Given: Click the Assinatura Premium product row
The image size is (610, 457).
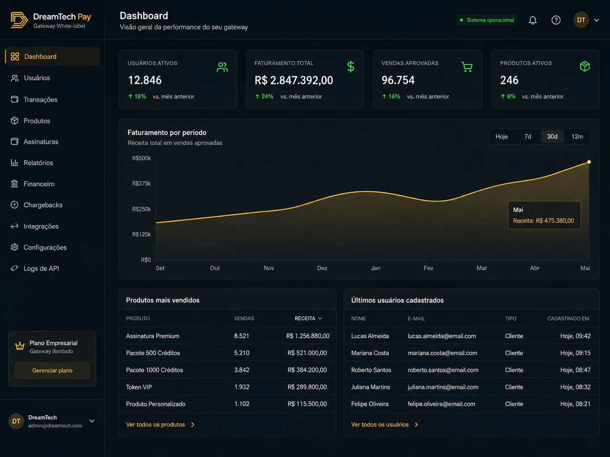Looking at the screenshot, I should (x=227, y=336).
